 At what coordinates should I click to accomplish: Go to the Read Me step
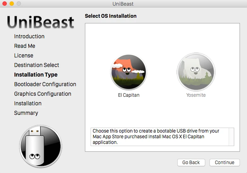(x=25, y=46)
